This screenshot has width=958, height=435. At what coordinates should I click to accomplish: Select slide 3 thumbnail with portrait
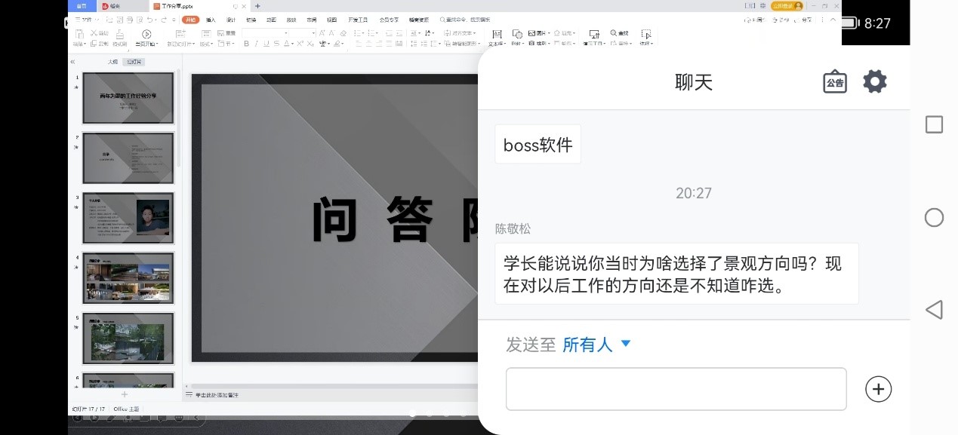128,218
